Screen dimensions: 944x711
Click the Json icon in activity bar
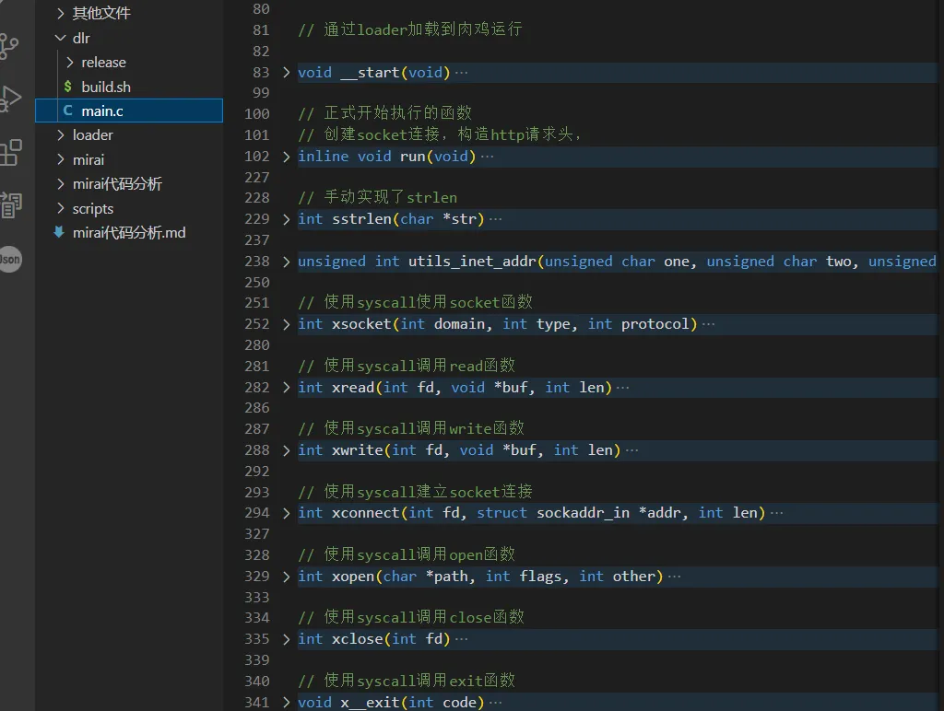(9, 259)
